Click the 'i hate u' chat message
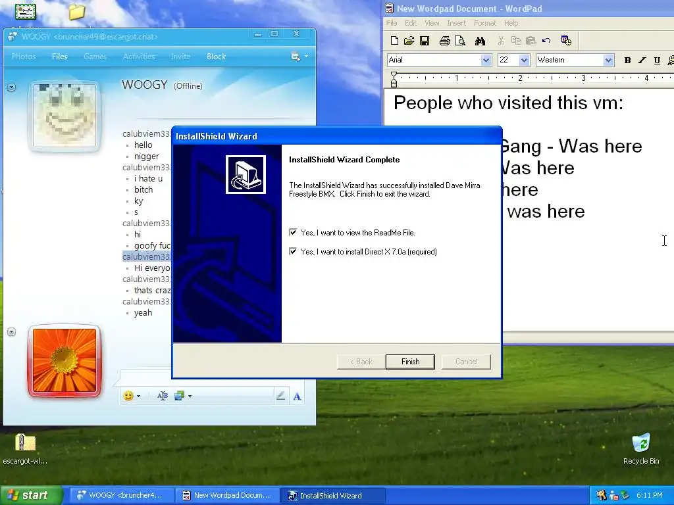The width and height of the screenshot is (674, 505). (x=148, y=179)
